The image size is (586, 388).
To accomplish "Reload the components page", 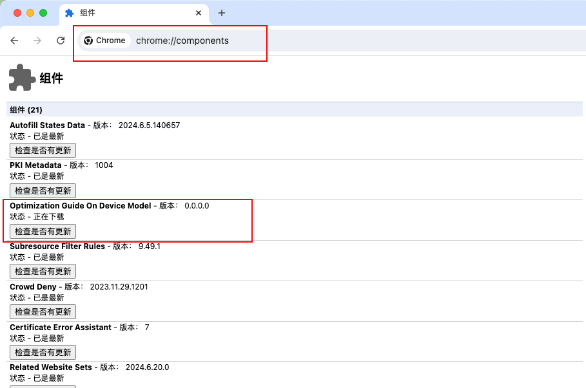I will click(61, 41).
